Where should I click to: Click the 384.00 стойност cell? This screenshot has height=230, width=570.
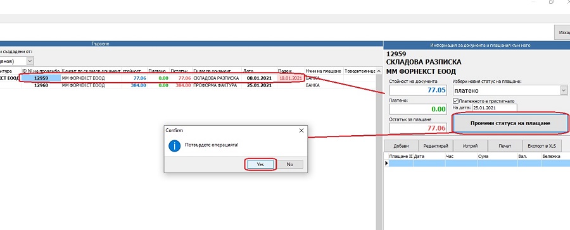point(134,85)
